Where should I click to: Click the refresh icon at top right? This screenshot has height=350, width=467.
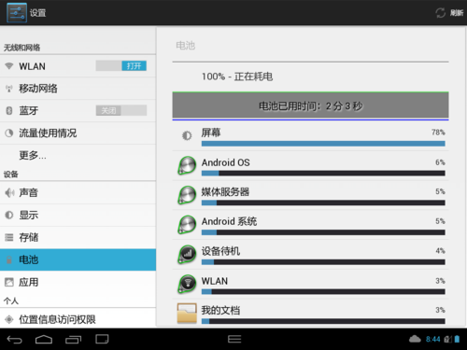coord(440,13)
